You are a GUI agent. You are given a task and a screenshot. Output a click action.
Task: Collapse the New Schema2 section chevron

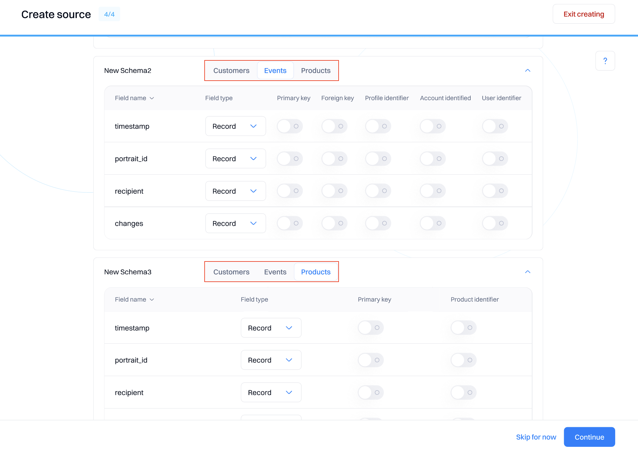[527, 70]
